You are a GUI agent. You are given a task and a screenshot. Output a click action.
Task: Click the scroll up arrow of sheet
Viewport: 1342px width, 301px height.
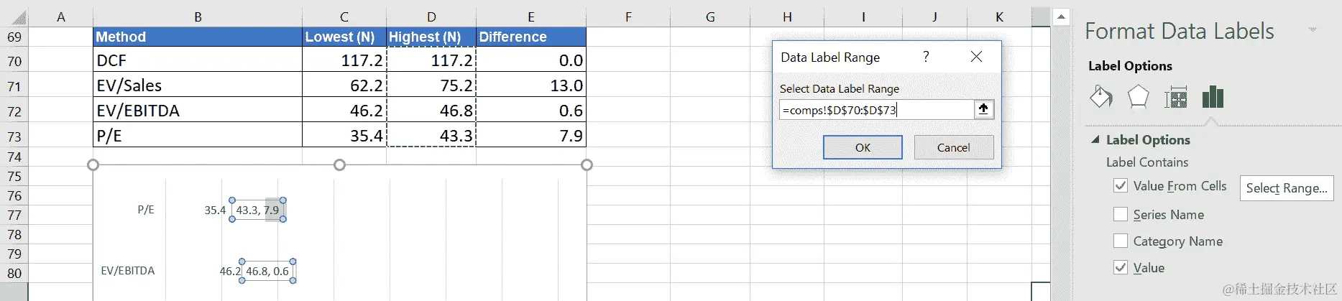1061,17
